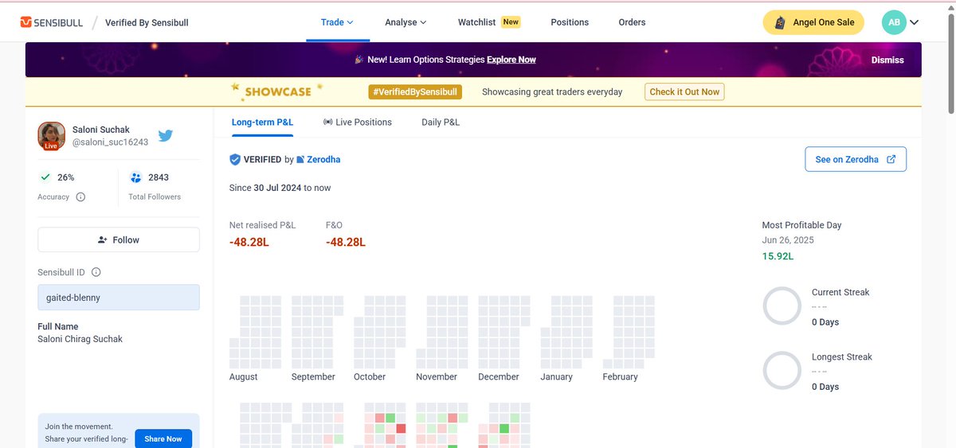Click the February calendar heatmap label
Viewport: 956px width, 448px height.
tap(620, 377)
